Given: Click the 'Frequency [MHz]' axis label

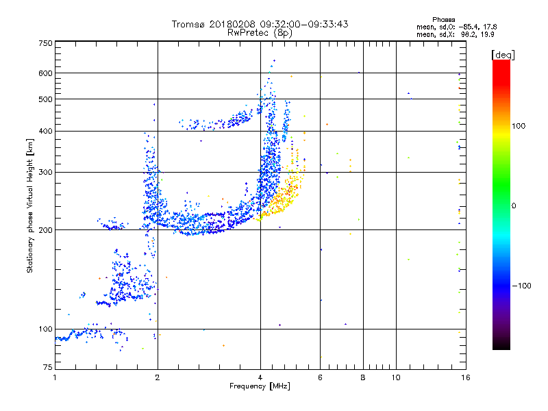Looking at the screenshot, I should 260,386.
